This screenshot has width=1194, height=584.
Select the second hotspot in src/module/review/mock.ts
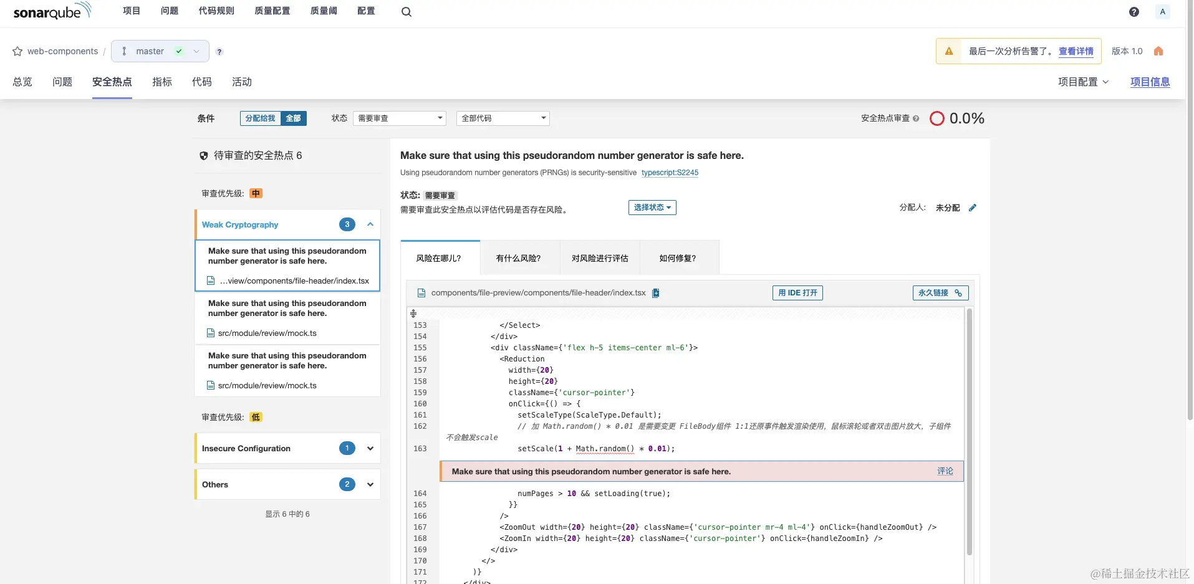click(287, 371)
